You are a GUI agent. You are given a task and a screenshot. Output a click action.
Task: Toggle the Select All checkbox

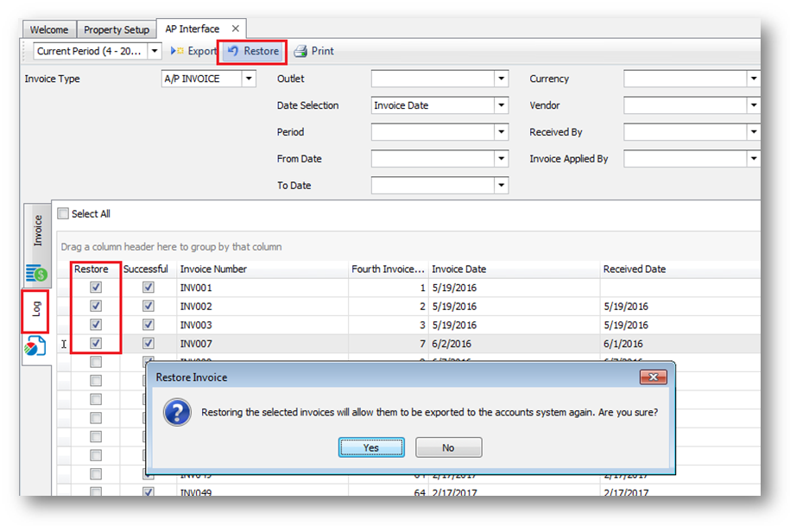click(63, 214)
